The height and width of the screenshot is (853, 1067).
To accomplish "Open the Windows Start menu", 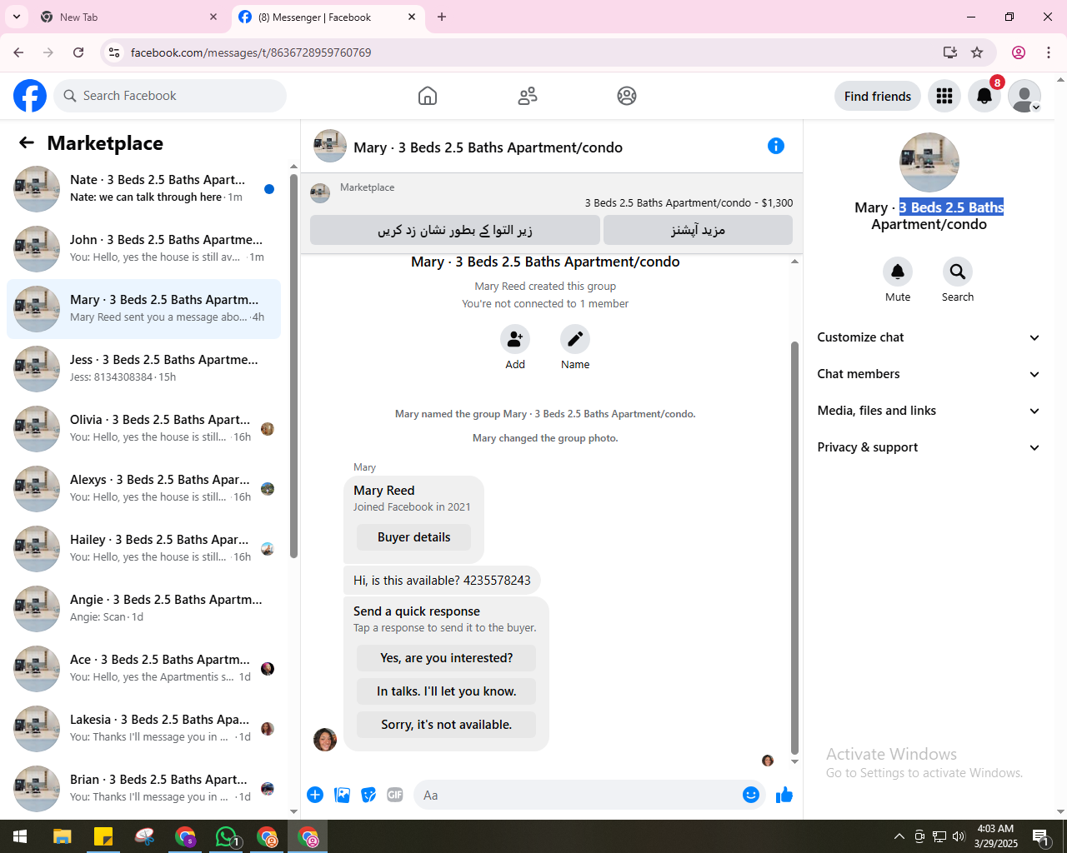I will coord(20,836).
